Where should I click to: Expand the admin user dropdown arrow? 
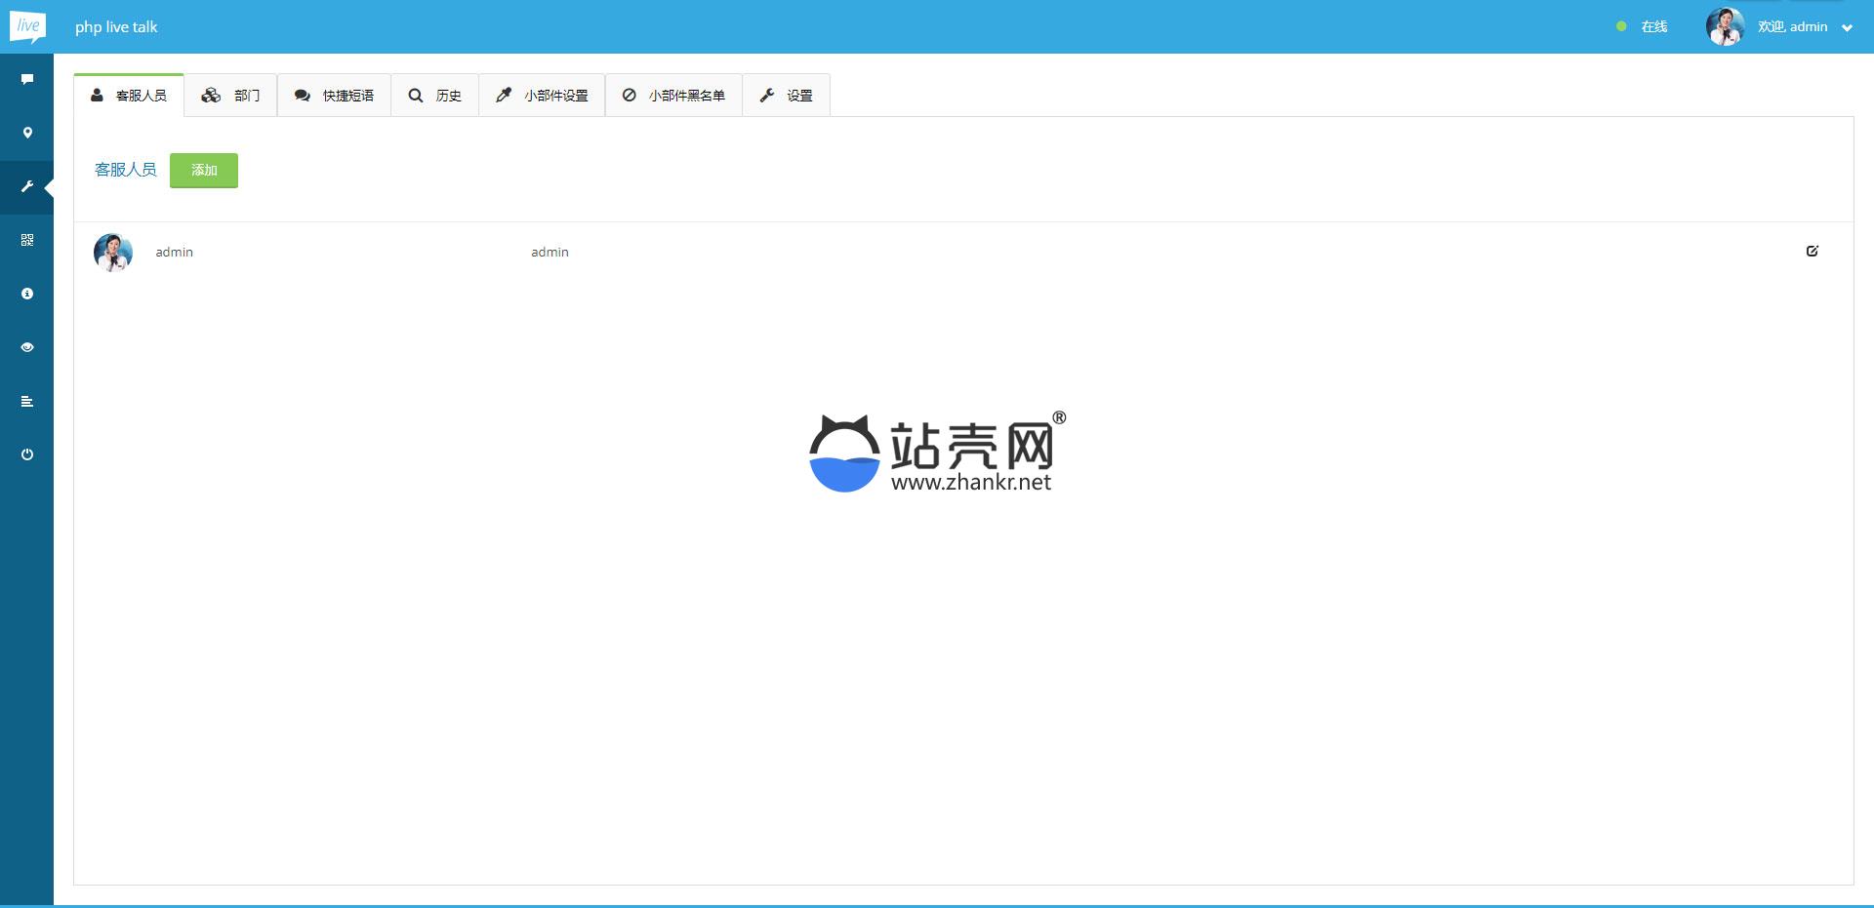(1847, 28)
